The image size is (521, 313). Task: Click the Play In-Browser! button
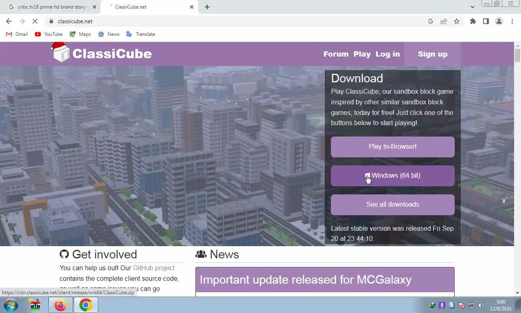click(392, 147)
